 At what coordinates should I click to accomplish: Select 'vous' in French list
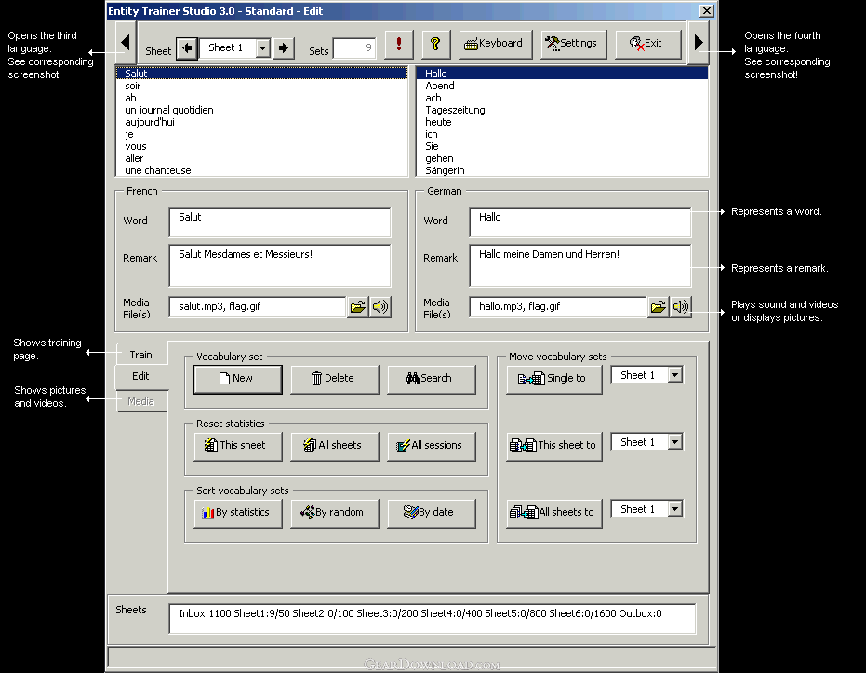[x=261, y=146]
